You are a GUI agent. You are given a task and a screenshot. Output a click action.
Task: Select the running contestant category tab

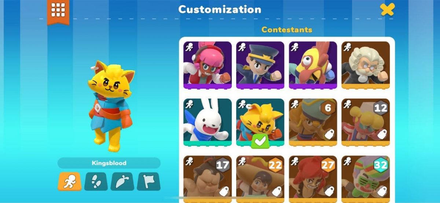(70, 181)
